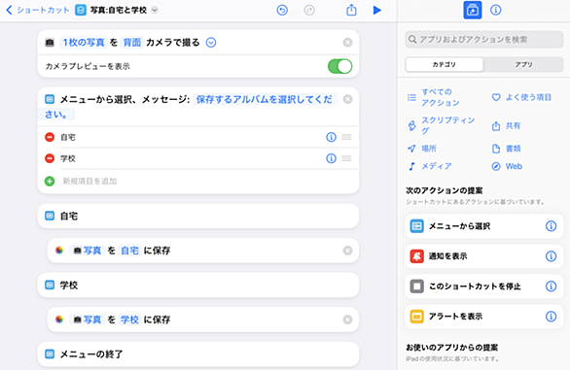Grab reorder handle of 学校 item

click(x=347, y=158)
